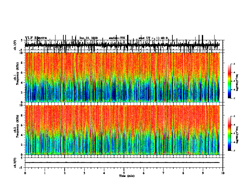This screenshot has width=251, height=194.
Task: Click the '-7' label on ch.2 colorbar
Action: point(234,151)
